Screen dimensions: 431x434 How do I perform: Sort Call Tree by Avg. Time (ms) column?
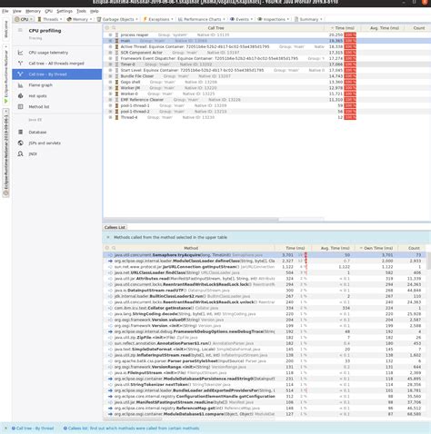pos(384,28)
